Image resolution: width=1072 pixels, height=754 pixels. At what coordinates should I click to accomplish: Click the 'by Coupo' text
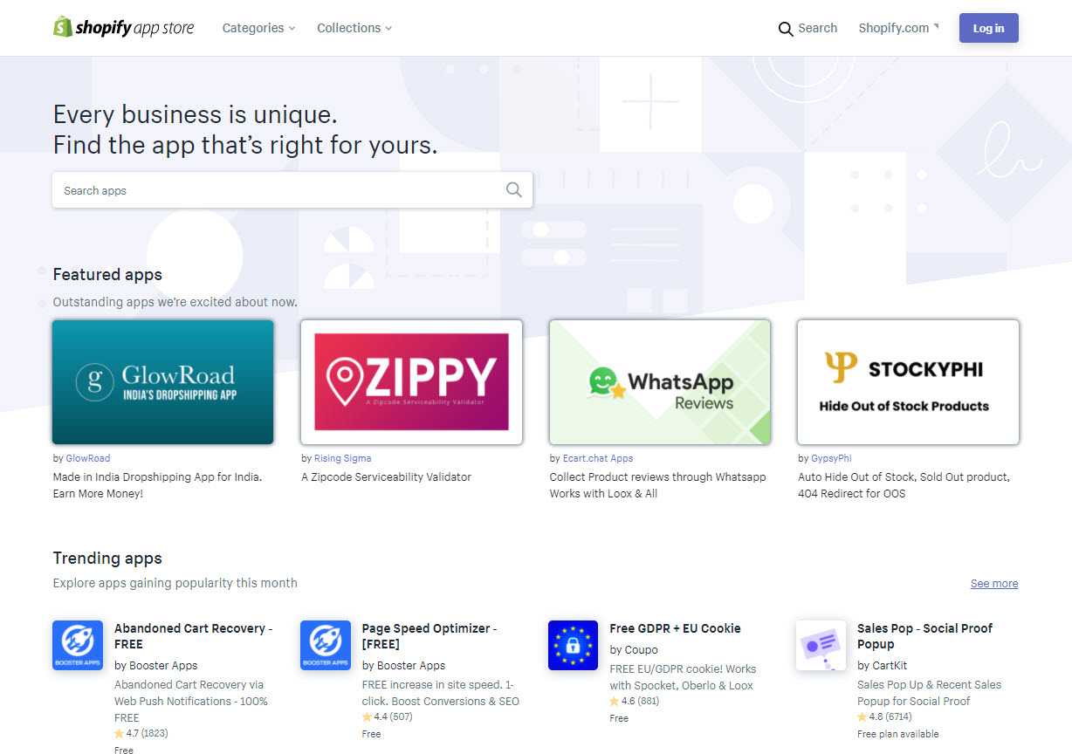(634, 650)
